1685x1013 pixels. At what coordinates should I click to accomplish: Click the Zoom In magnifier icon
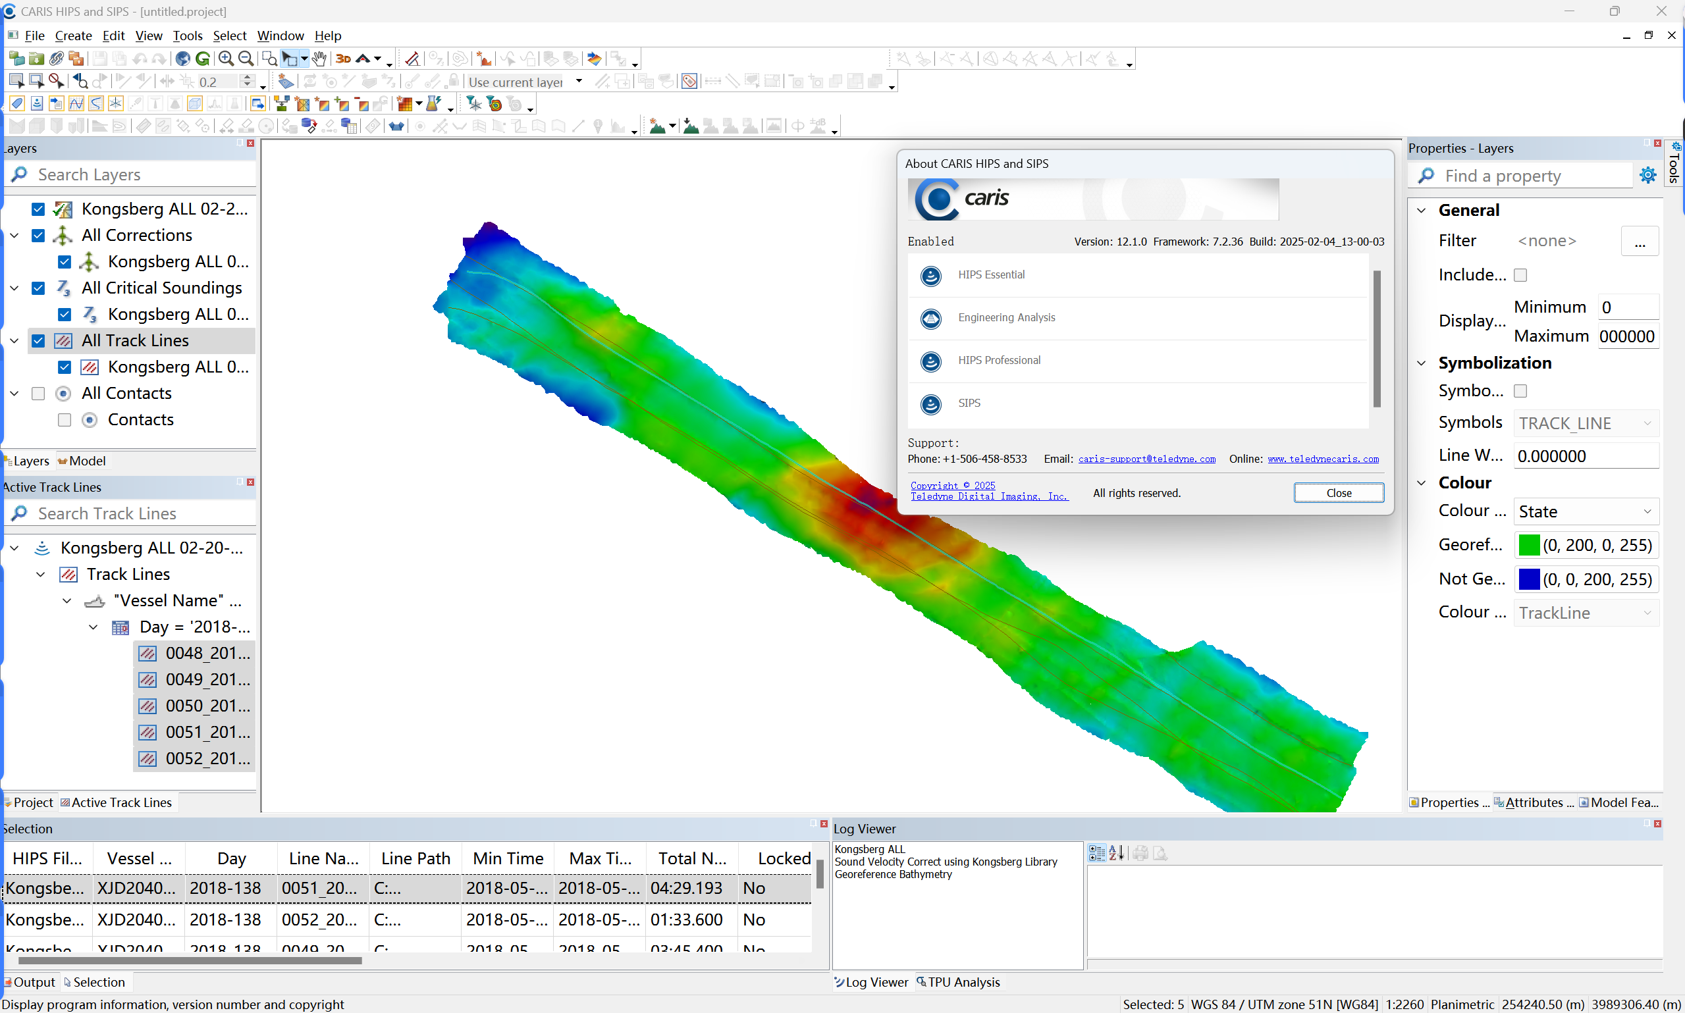click(x=226, y=59)
